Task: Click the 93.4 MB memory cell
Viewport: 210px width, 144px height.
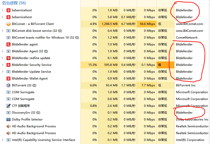Action: [x=109, y=85]
